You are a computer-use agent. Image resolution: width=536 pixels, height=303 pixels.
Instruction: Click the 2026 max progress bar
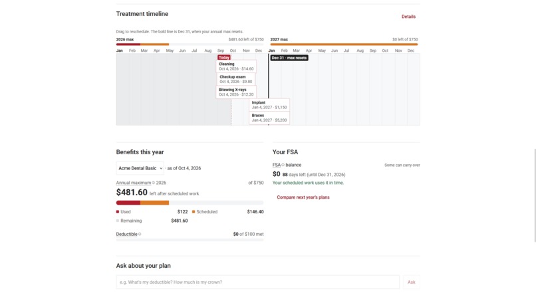click(x=190, y=45)
